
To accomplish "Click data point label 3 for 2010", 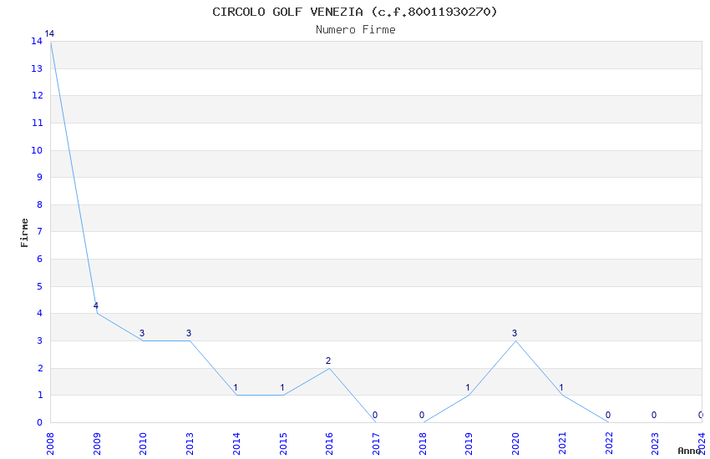I will [x=142, y=333].
